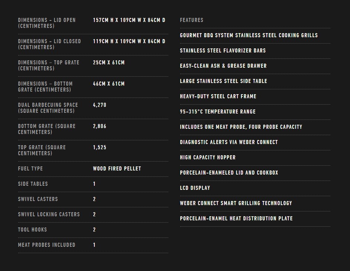350x271 pixels.
Task: Click Diagnostic Alerts via Weber Connect
Action: 229,142
